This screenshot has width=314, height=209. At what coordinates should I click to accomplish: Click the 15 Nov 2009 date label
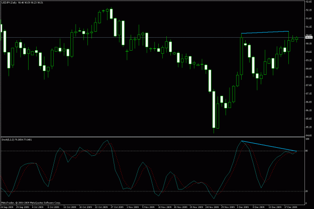click(181, 207)
